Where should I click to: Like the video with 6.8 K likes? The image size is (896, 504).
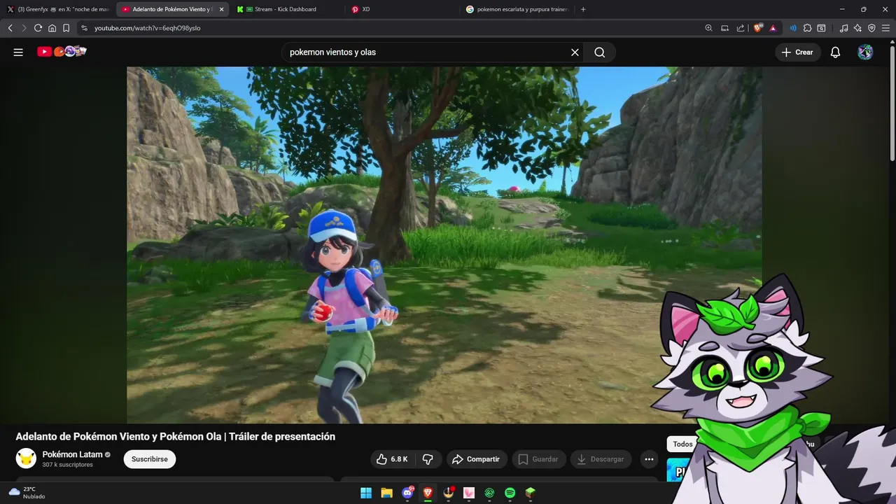392,459
